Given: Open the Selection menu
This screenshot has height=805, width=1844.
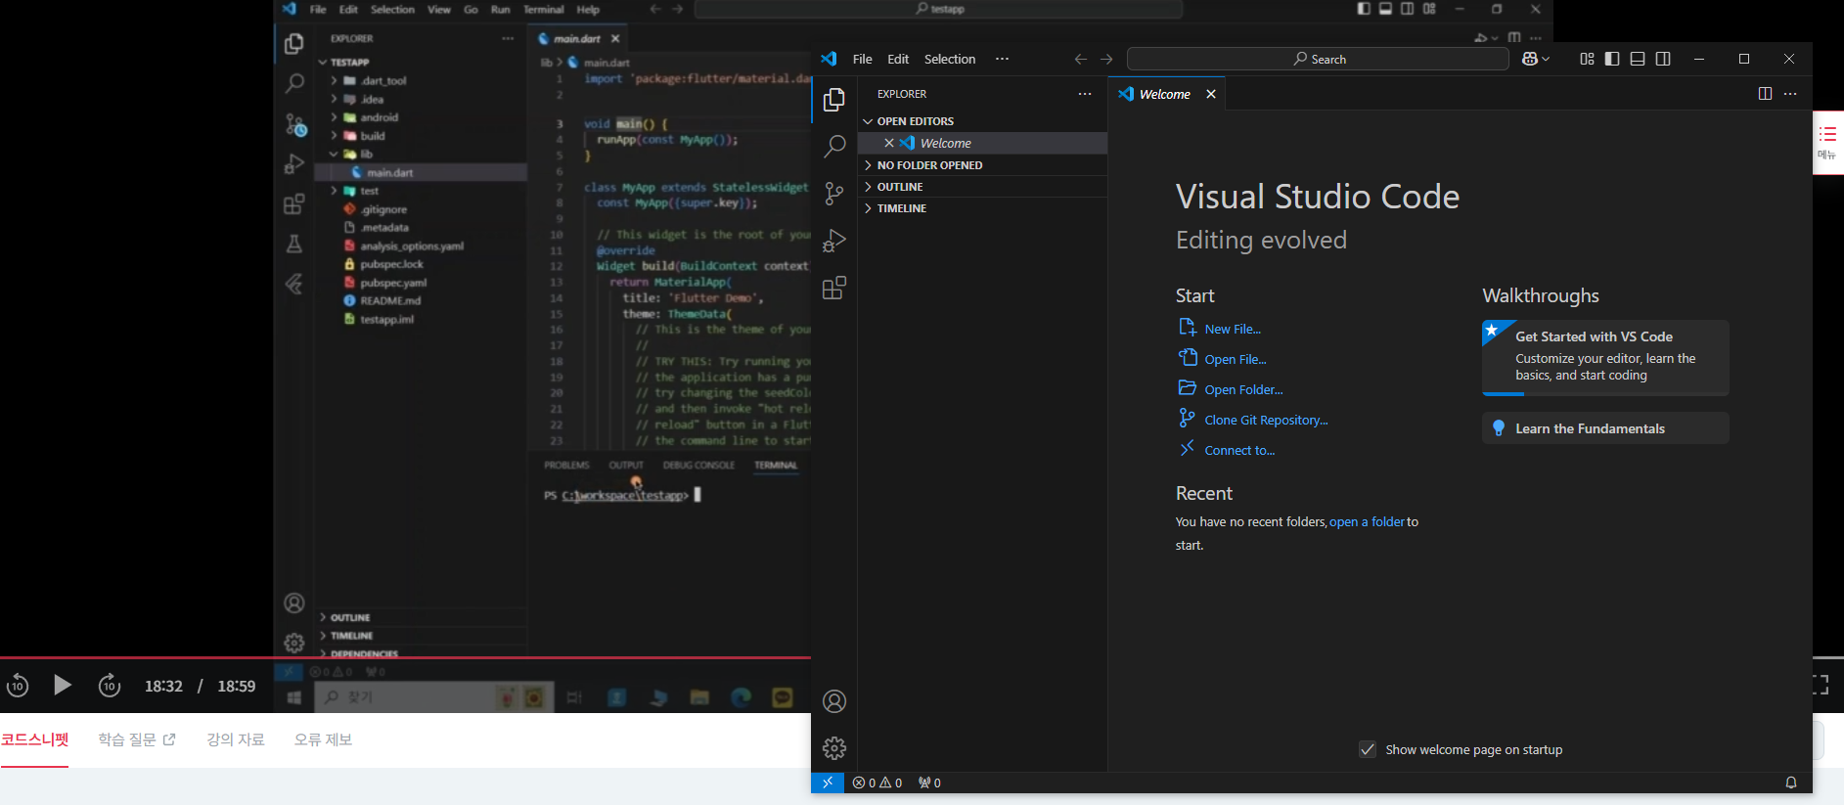Looking at the screenshot, I should pyautogui.click(x=950, y=59).
